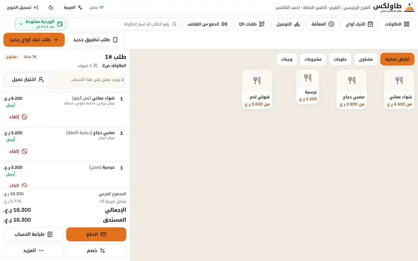
Task: Click cancel icon for مضبي دجاج line
Action: coord(24,151)
